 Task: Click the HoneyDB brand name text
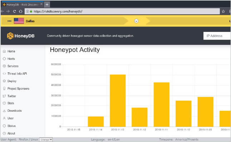(x=24, y=36)
